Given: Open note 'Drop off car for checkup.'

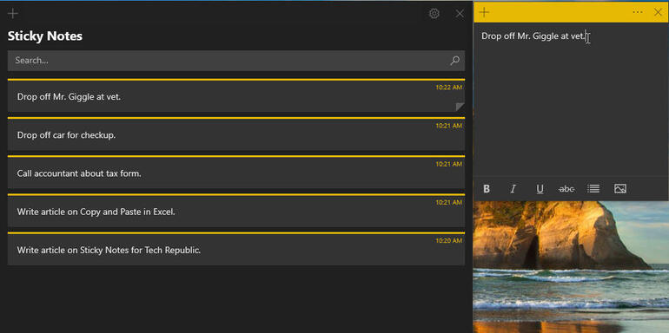Looking at the screenshot, I should 236,134.
